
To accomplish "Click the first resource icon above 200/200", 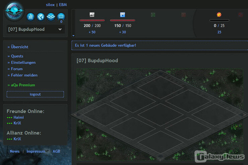I will (92, 15).
